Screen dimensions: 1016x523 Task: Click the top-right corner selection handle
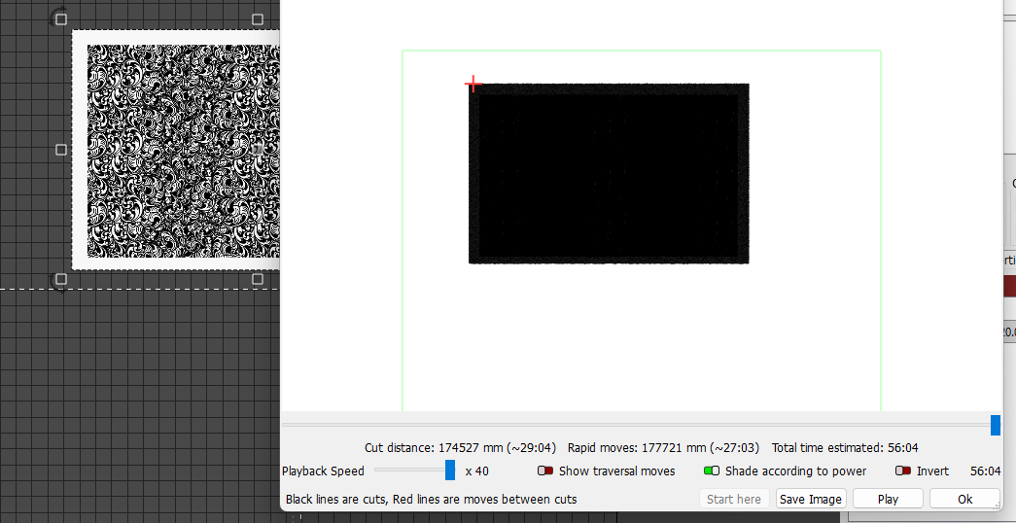258,19
